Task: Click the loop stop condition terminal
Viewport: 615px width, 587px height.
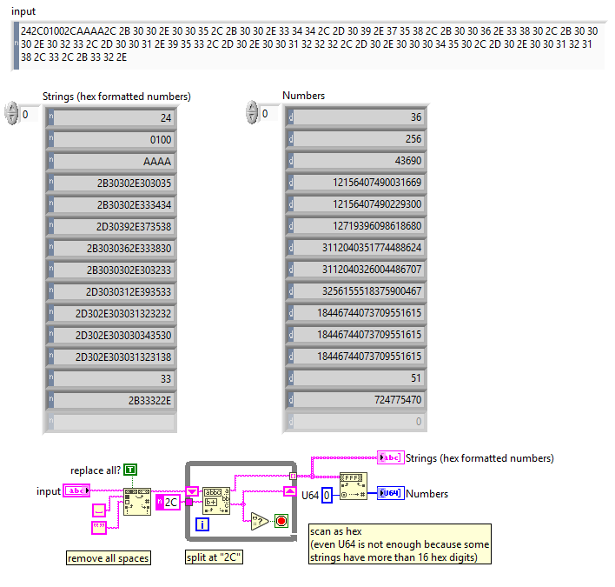Action: coord(281,521)
